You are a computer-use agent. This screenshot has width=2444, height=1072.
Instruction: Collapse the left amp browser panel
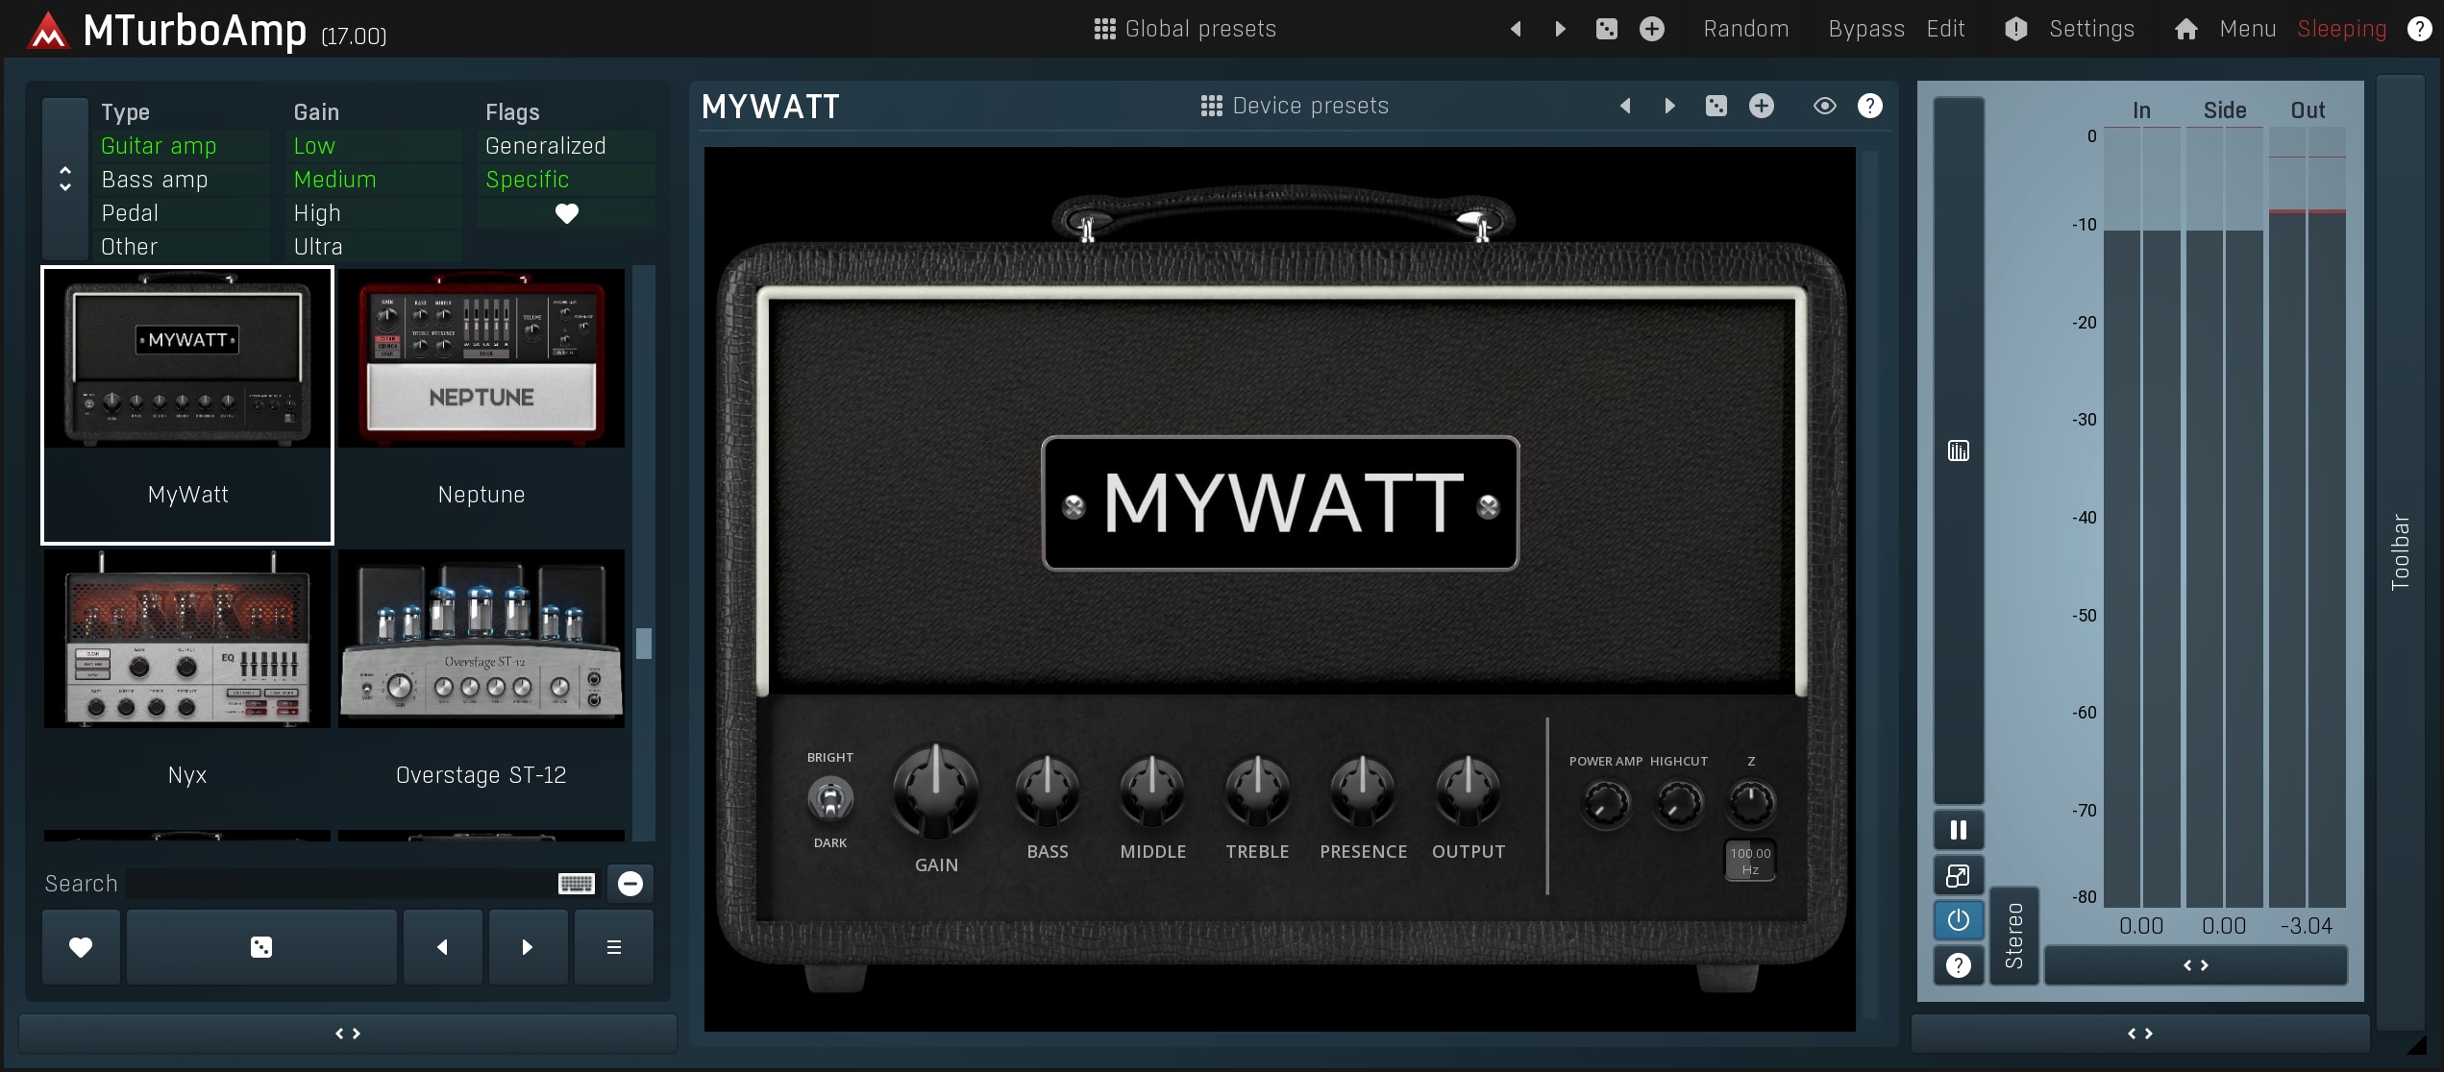(348, 1034)
